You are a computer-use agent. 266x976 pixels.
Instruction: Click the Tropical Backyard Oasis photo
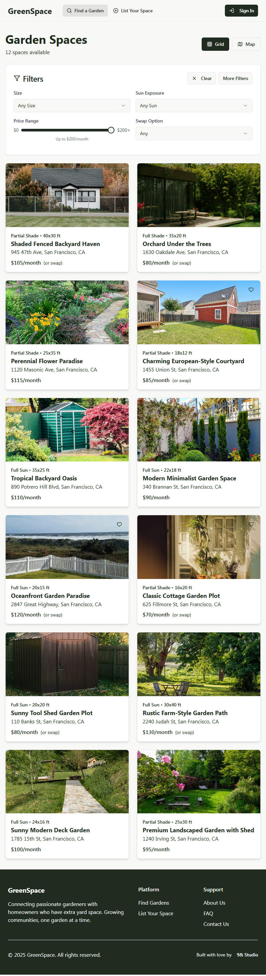[x=67, y=429]
